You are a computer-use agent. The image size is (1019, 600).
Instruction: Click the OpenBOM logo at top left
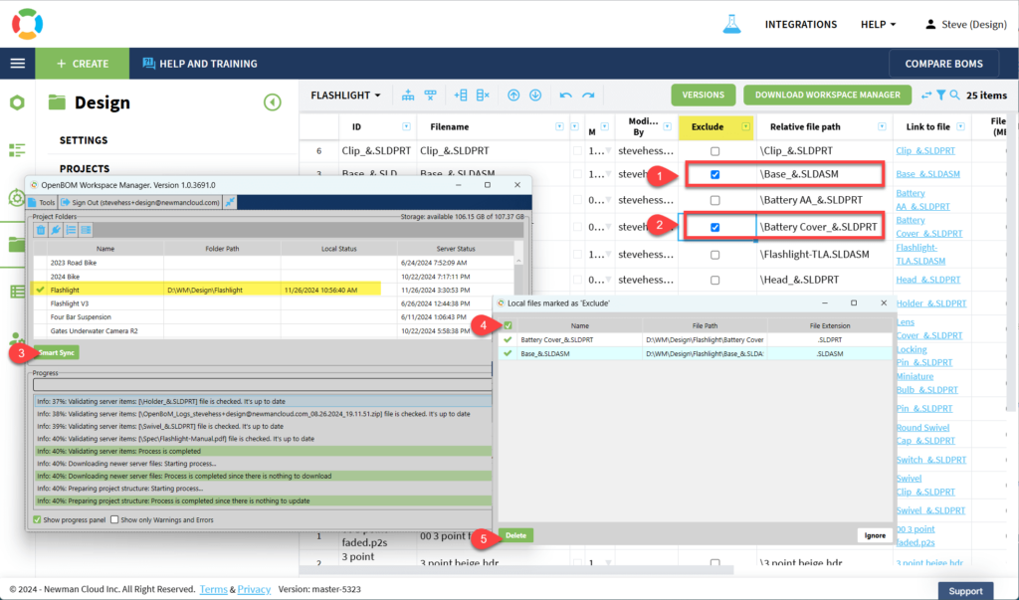27,24
